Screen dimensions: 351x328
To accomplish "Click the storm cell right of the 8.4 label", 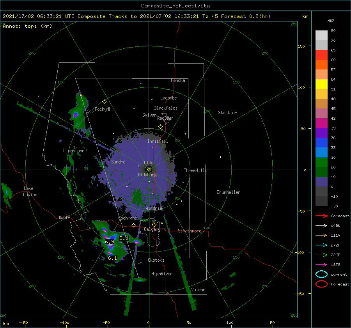I will coord(136,242).
